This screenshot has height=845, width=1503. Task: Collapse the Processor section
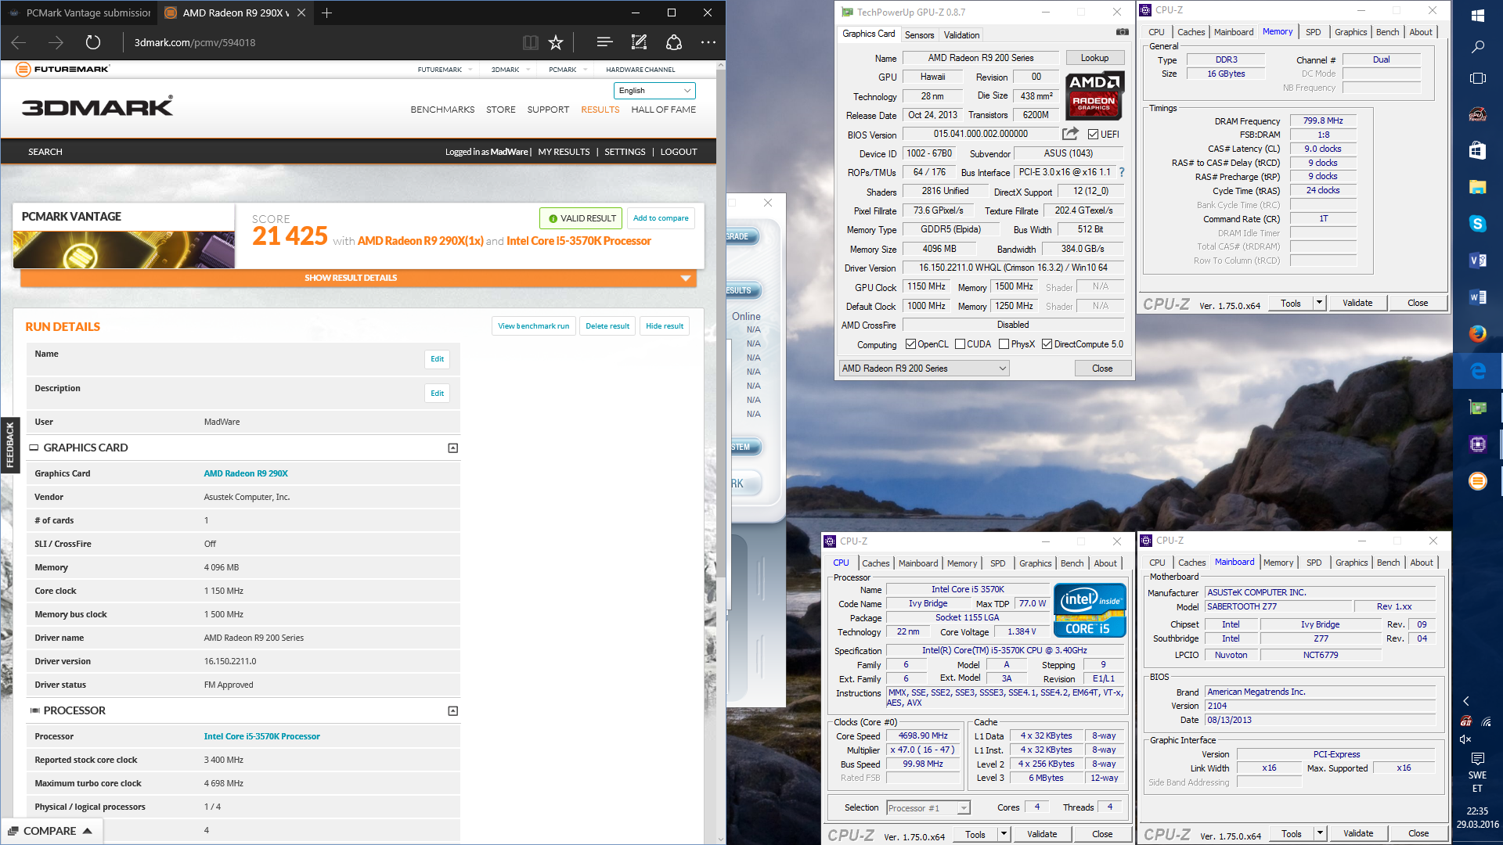(x=452, y=711)
